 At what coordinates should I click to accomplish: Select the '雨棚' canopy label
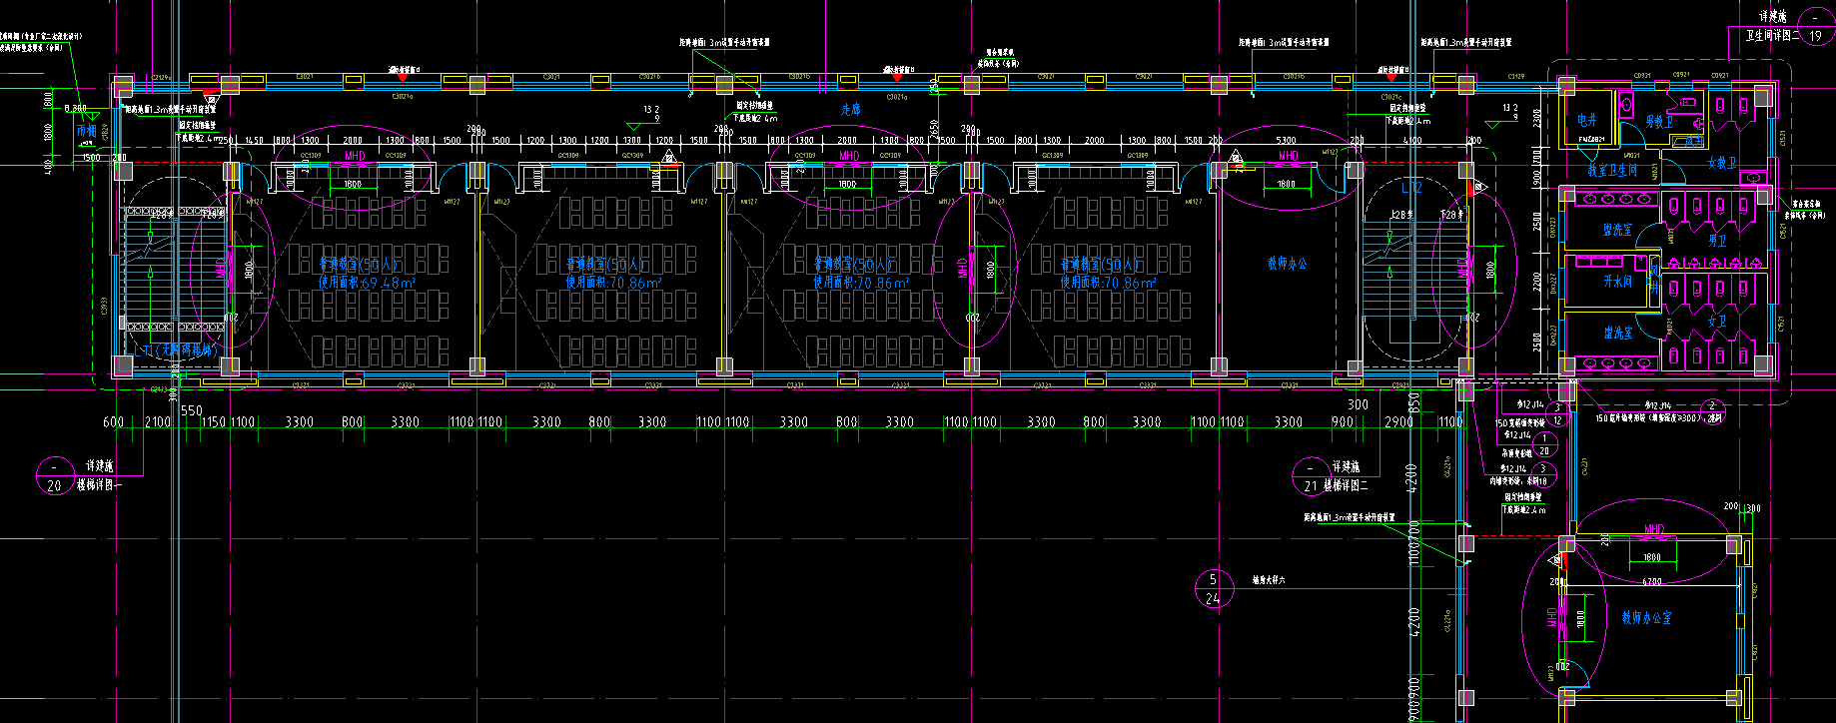coord(86,131)
